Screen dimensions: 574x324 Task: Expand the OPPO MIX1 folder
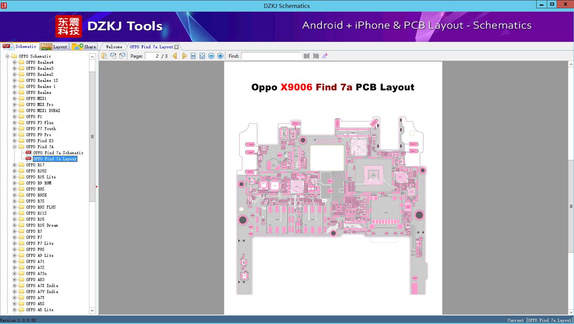point(14,98)
